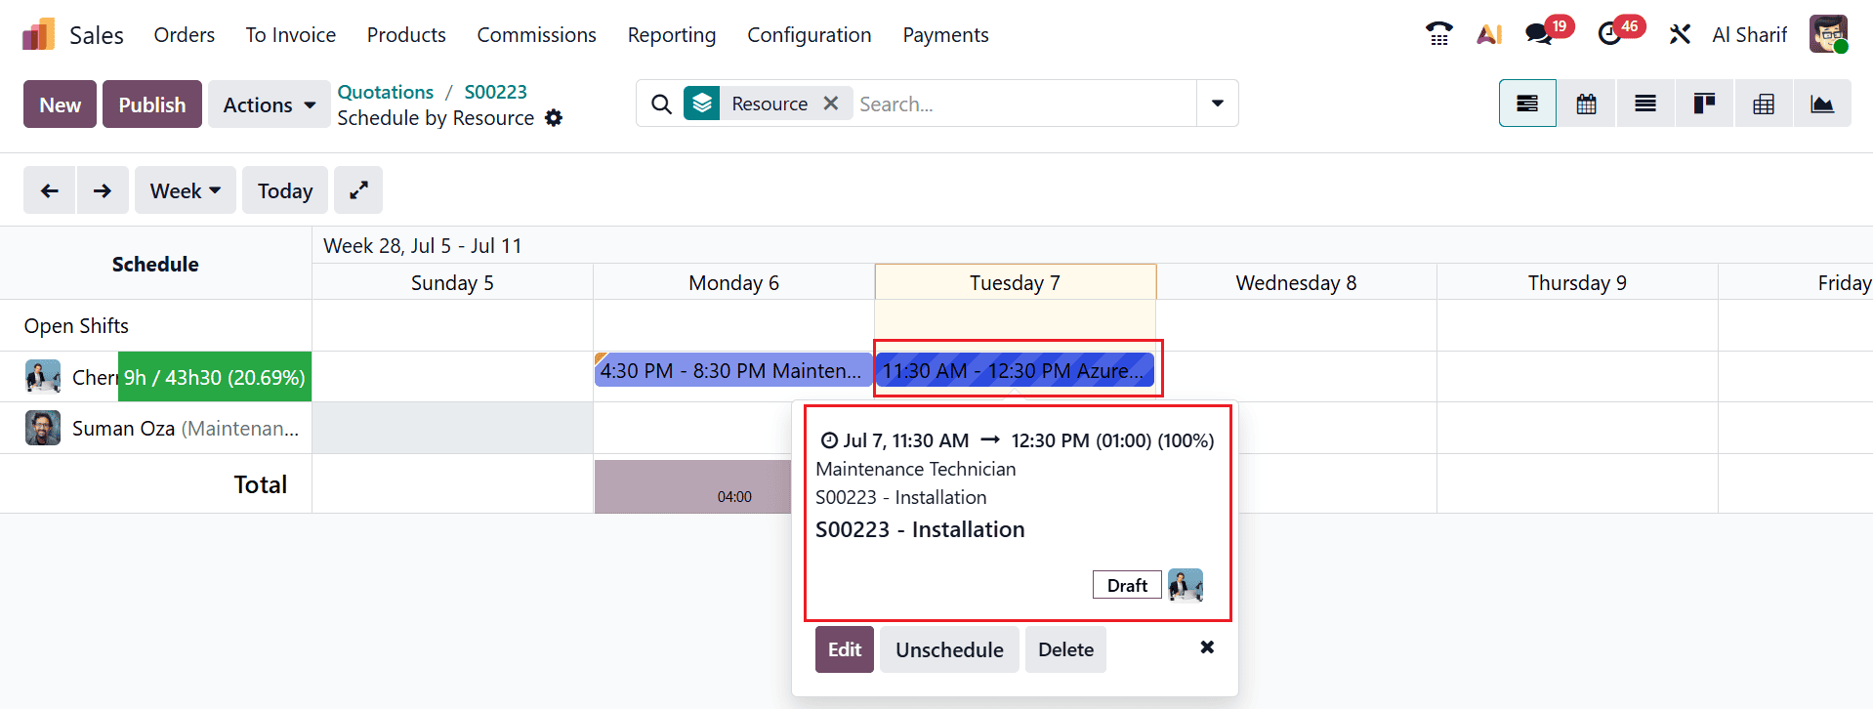Go to the previous week

(50, 190)
